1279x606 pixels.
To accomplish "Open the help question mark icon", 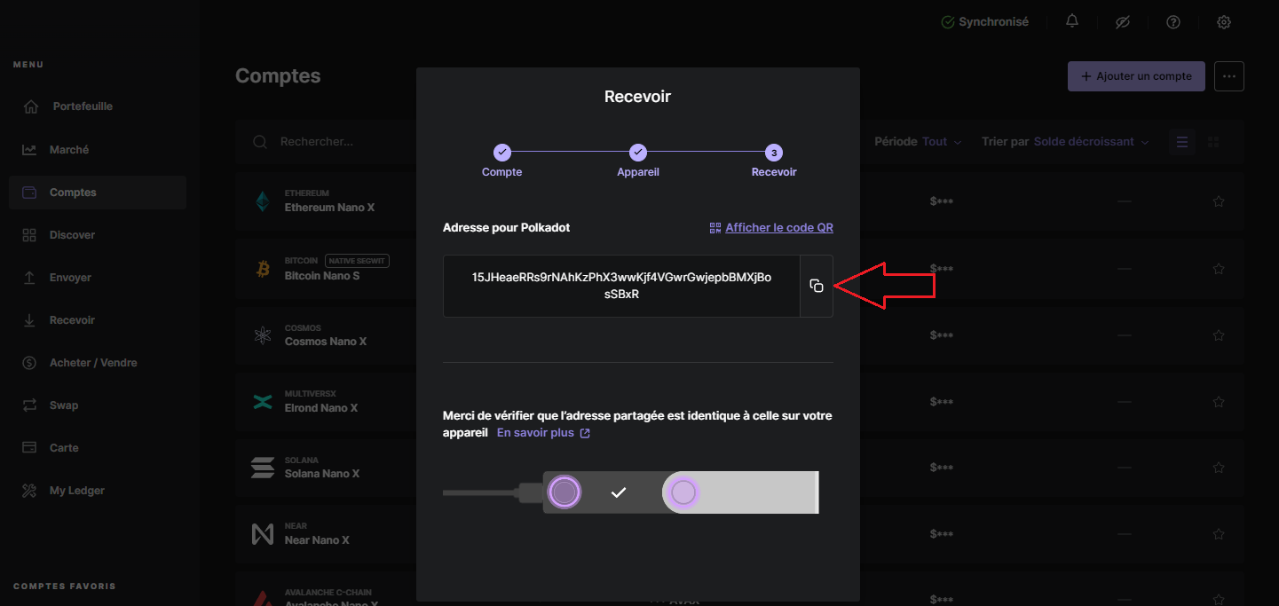I will [1173, 22].
